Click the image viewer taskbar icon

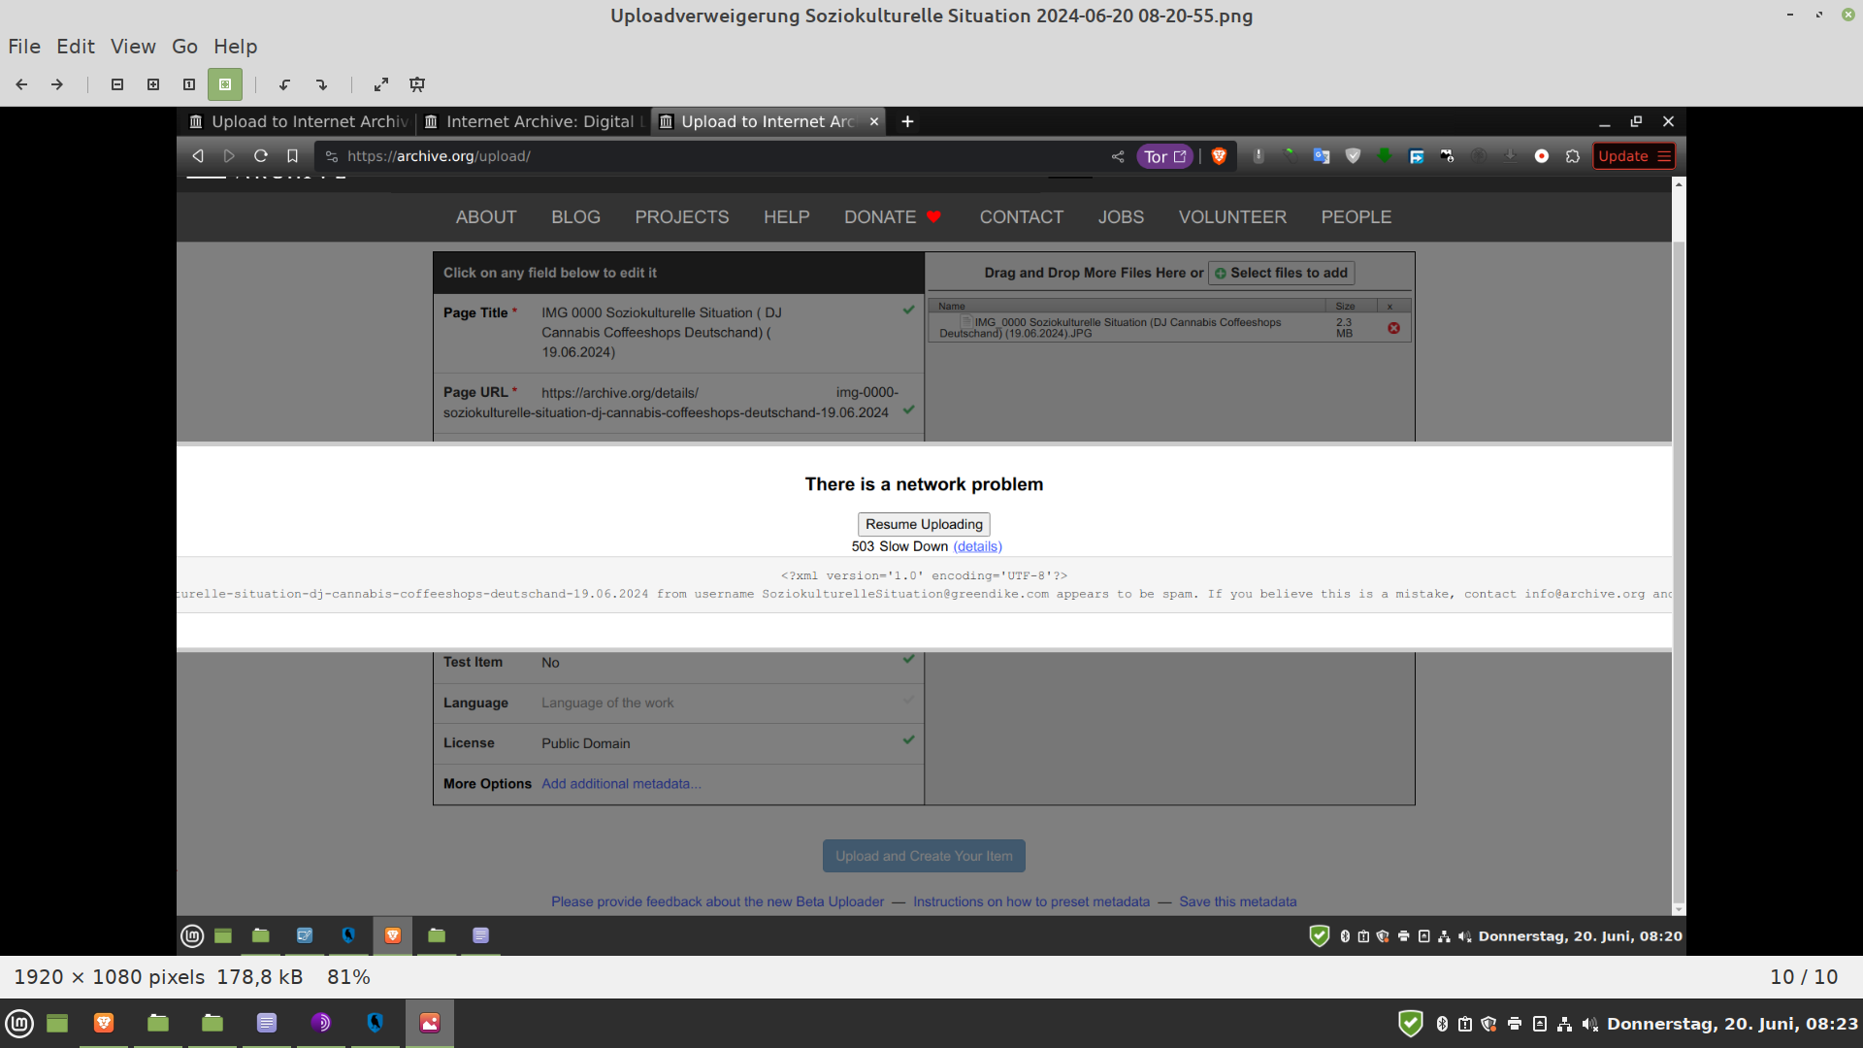(x=430, y=1023)
